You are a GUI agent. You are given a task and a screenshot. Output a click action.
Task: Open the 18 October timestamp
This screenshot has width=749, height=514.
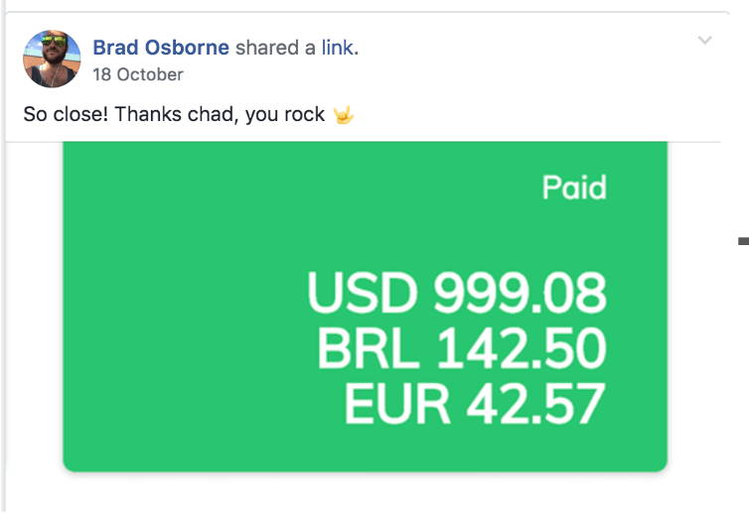tap(137, 74)
